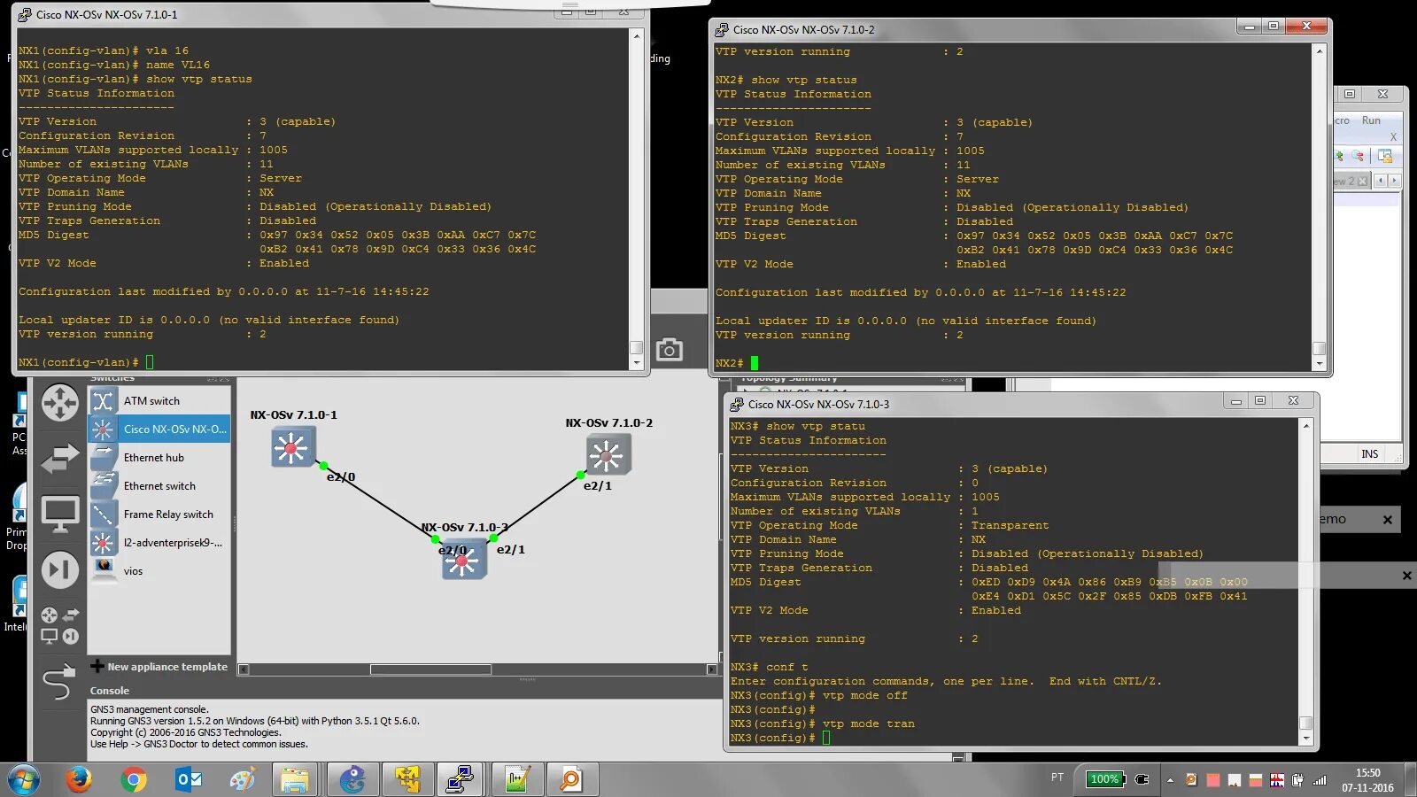This screenshot has height=797, width=1417.
Task: Select NX-OSv 7.1.0-2 node on canvas
Action: (608, 456)
